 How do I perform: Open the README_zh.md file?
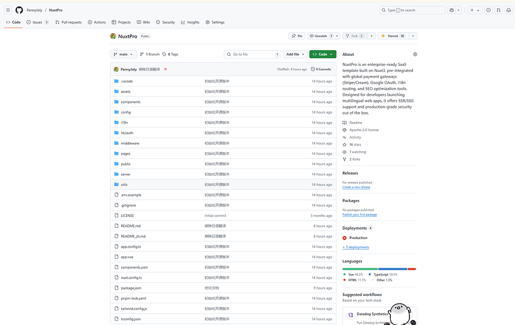[133, 236]
